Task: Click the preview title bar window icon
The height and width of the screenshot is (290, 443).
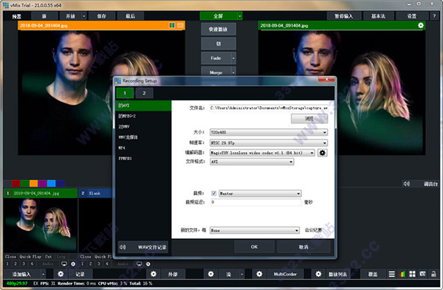Action: (x=180, y=25)
